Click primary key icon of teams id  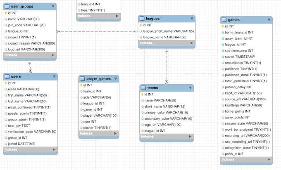tap(142, 94)
